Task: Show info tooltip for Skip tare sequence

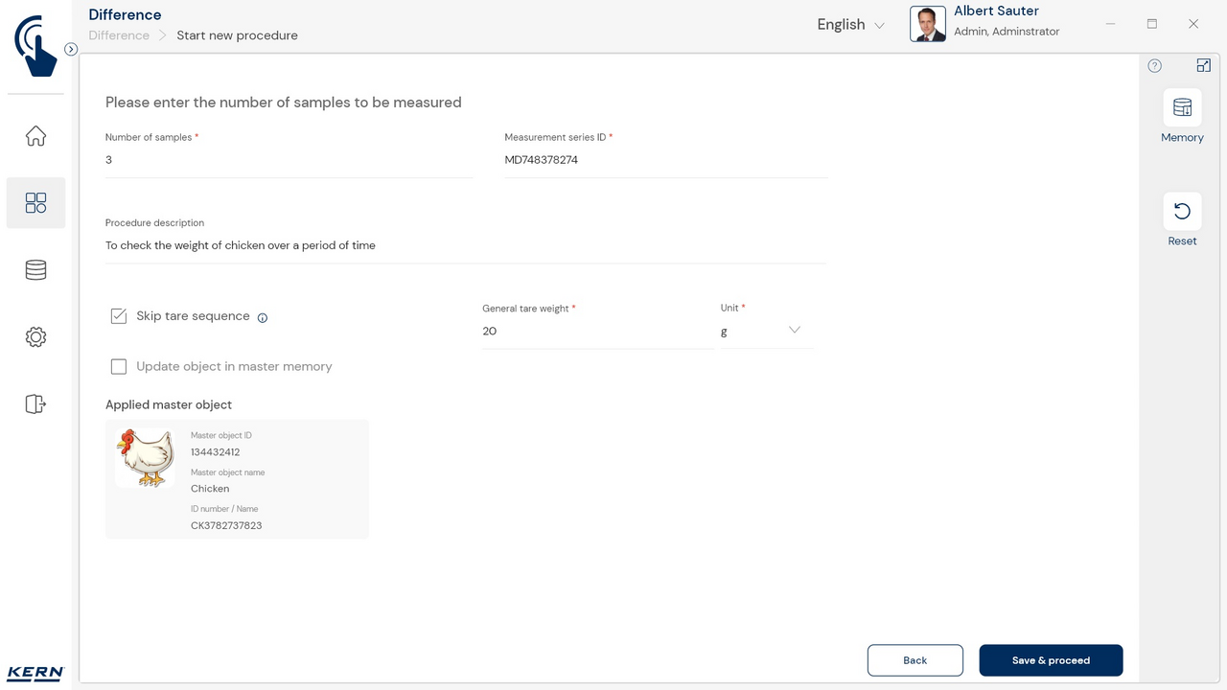Action: point(263,318)
